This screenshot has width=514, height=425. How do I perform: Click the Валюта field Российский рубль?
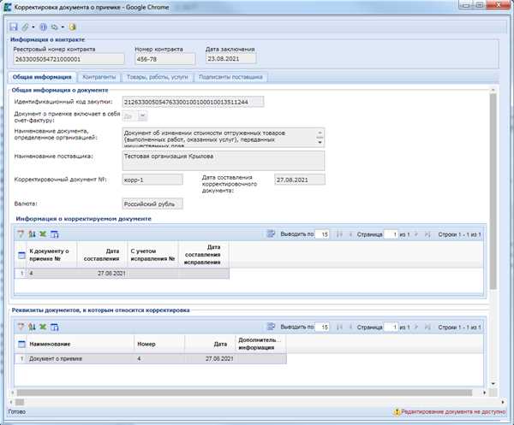point(152,204)
